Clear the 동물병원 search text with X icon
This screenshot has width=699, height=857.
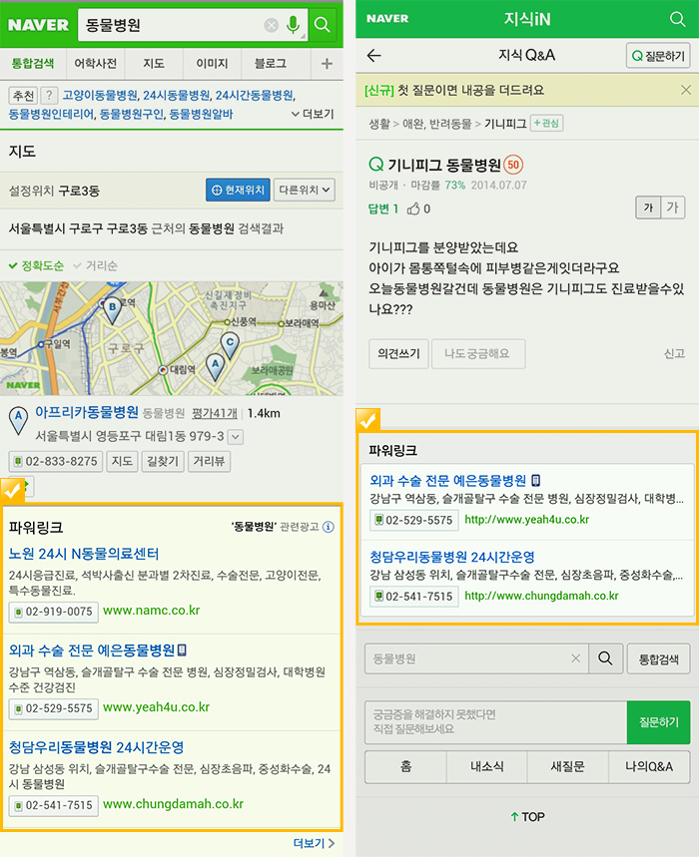(x=272, y=25)
